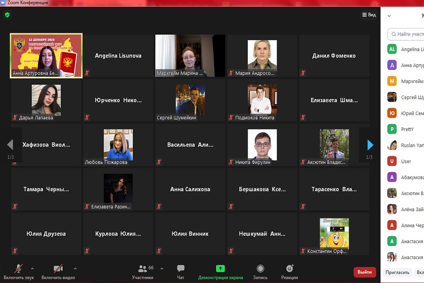Select Сергей Шумейкин entry in participants list
Viewport: 424px width, 283px height.
406,97
